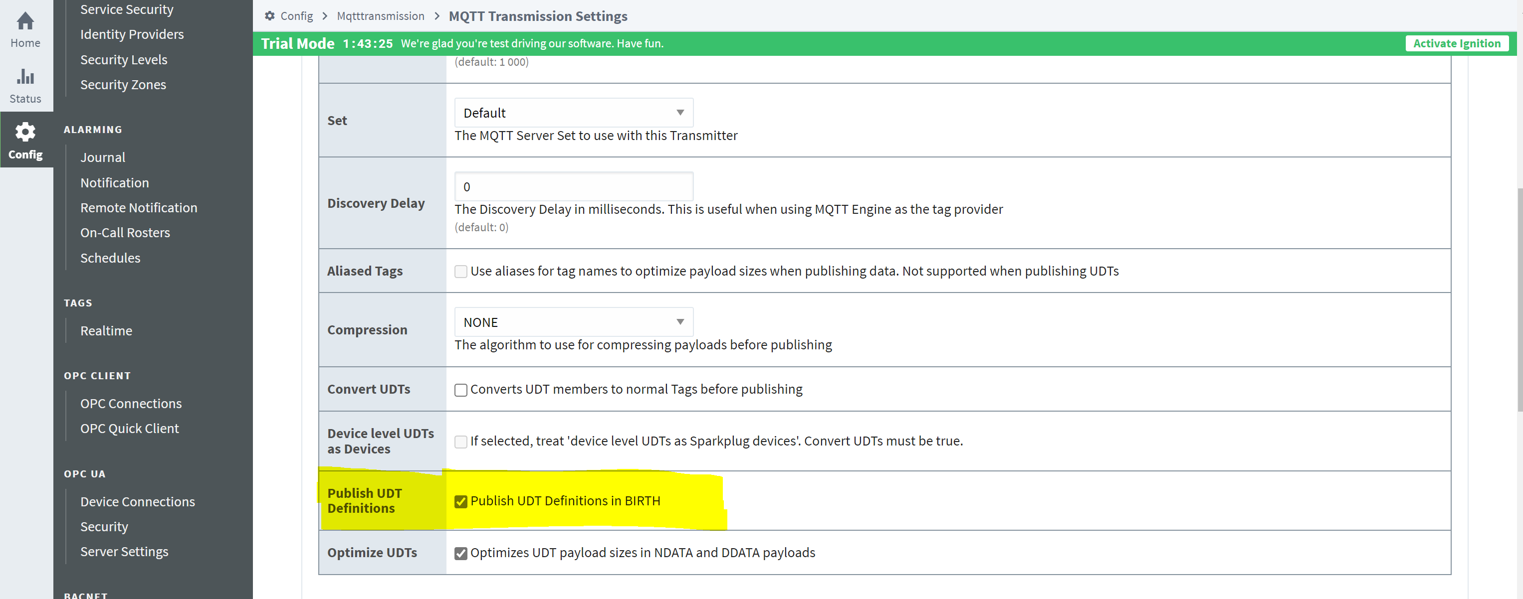
Task: Check Device level UDTs as Devices box
Action: [460, 442]
